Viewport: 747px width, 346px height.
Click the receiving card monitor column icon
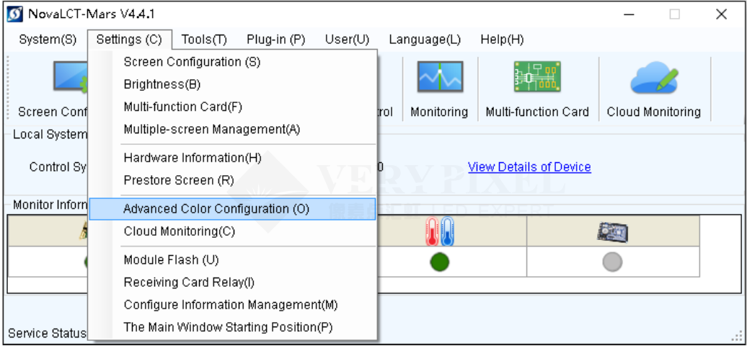click(x=613, y=231)
